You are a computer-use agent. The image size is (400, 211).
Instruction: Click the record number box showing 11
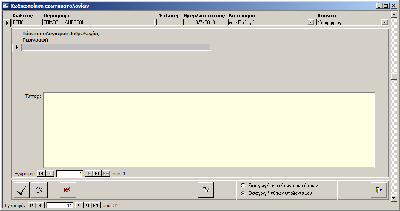pos(60,205)
